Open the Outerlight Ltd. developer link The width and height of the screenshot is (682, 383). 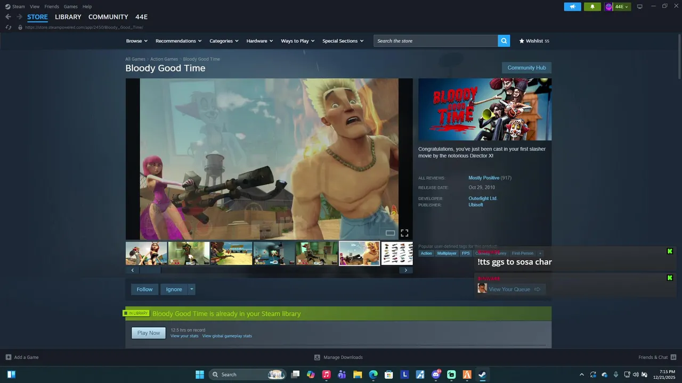point(483,198)
